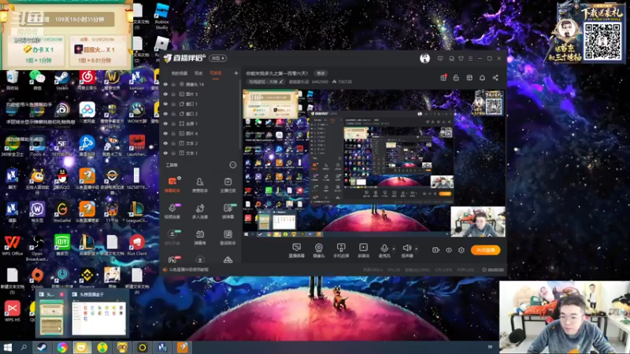This screenshot has height=354, width=630.
Task: Close the first taskbar preview thumbnail
Action: pyautogui.click(x=62, y=294)
